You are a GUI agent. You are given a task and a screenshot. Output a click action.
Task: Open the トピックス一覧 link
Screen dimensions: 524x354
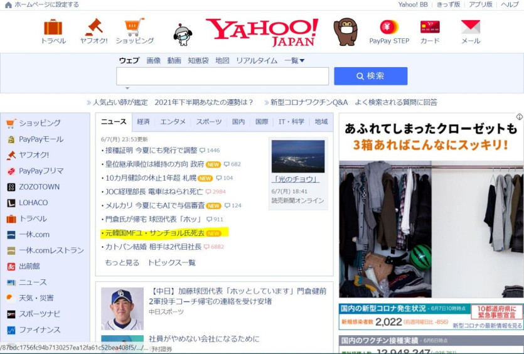(x=172, y=263)
